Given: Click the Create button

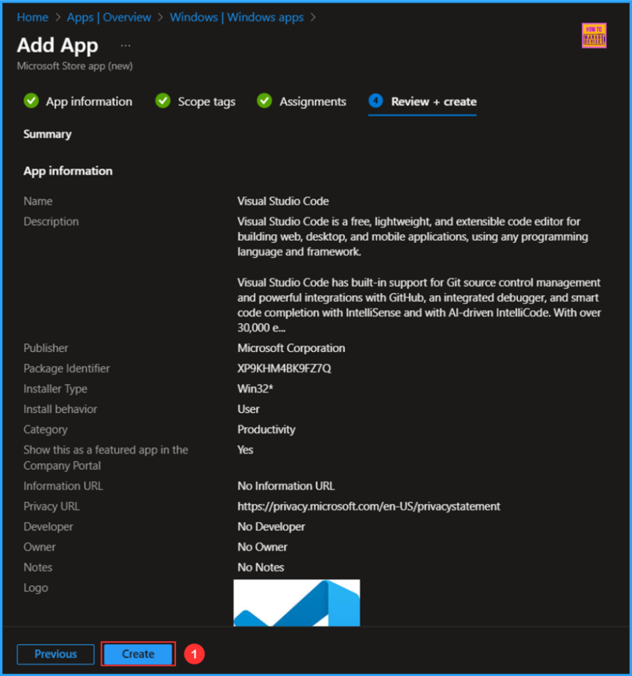Looking at the screenshot, I should pyautogui.click(x=138, y=654).
